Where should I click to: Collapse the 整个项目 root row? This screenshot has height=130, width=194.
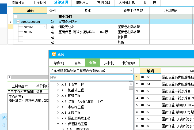pos(16,16)
